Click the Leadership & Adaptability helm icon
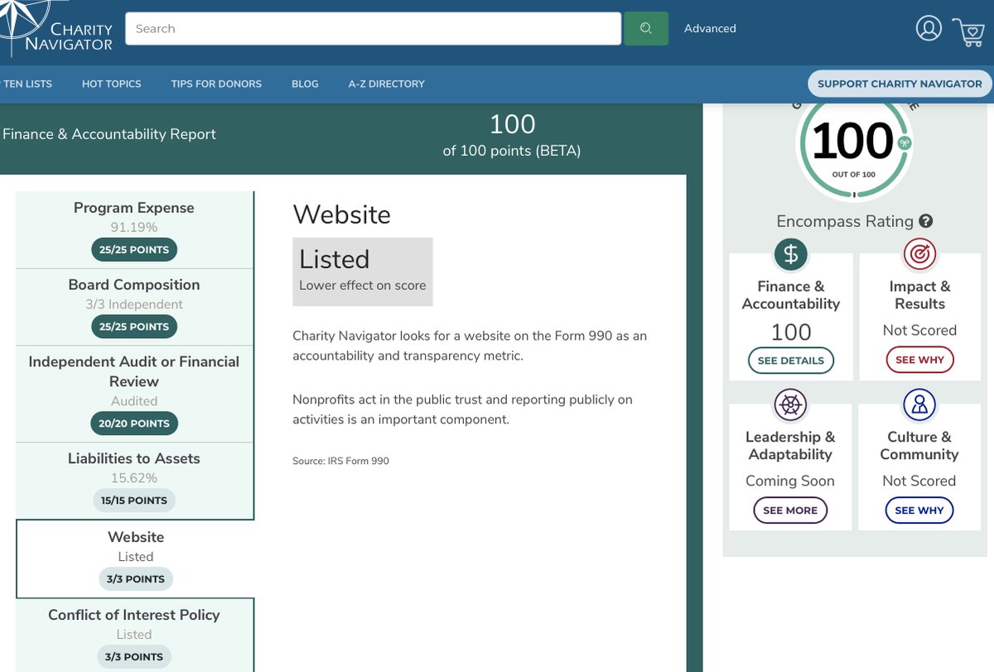The height and width of the screenshot is (672, 994). [x=789, y=405]
